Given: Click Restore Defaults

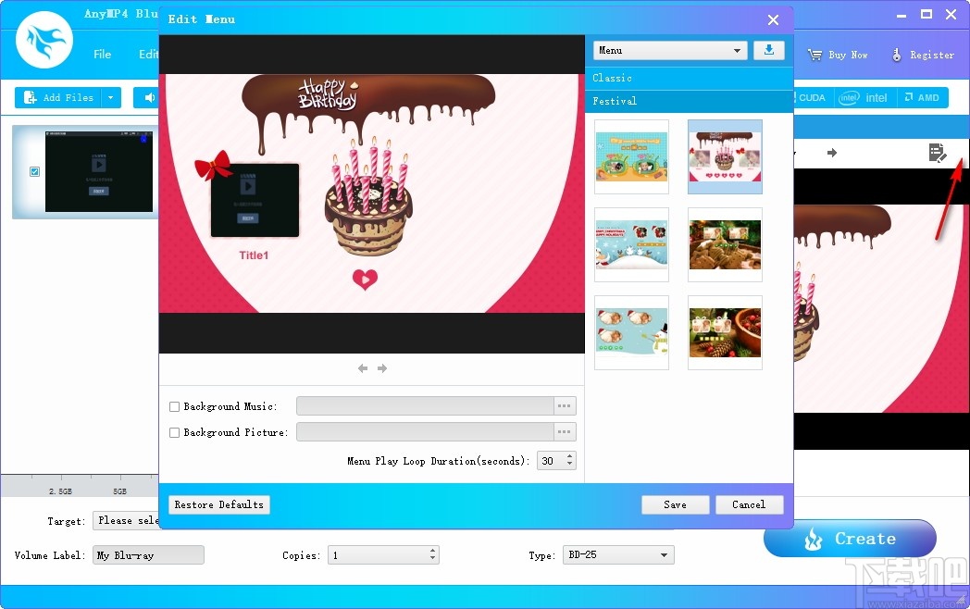Looking at the screenshot, I should (218, 504).
